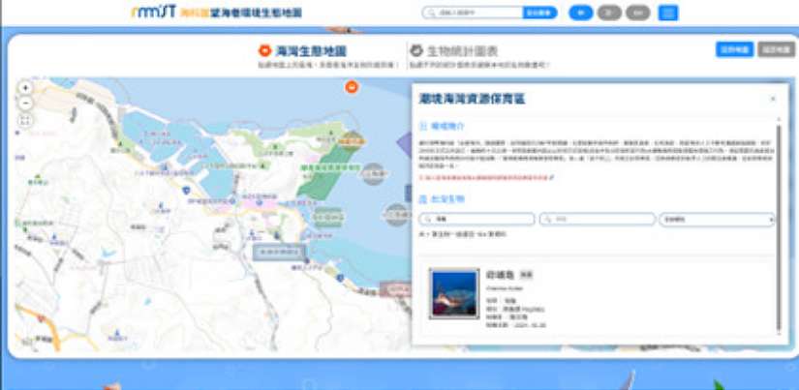Click the NMMST logo in header
The width and height of the screenshot is (799, 390).
click(153, 13)
